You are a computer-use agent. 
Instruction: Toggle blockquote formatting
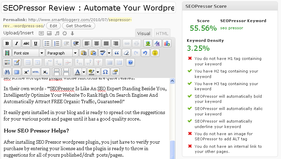click(x=117, y=53)
